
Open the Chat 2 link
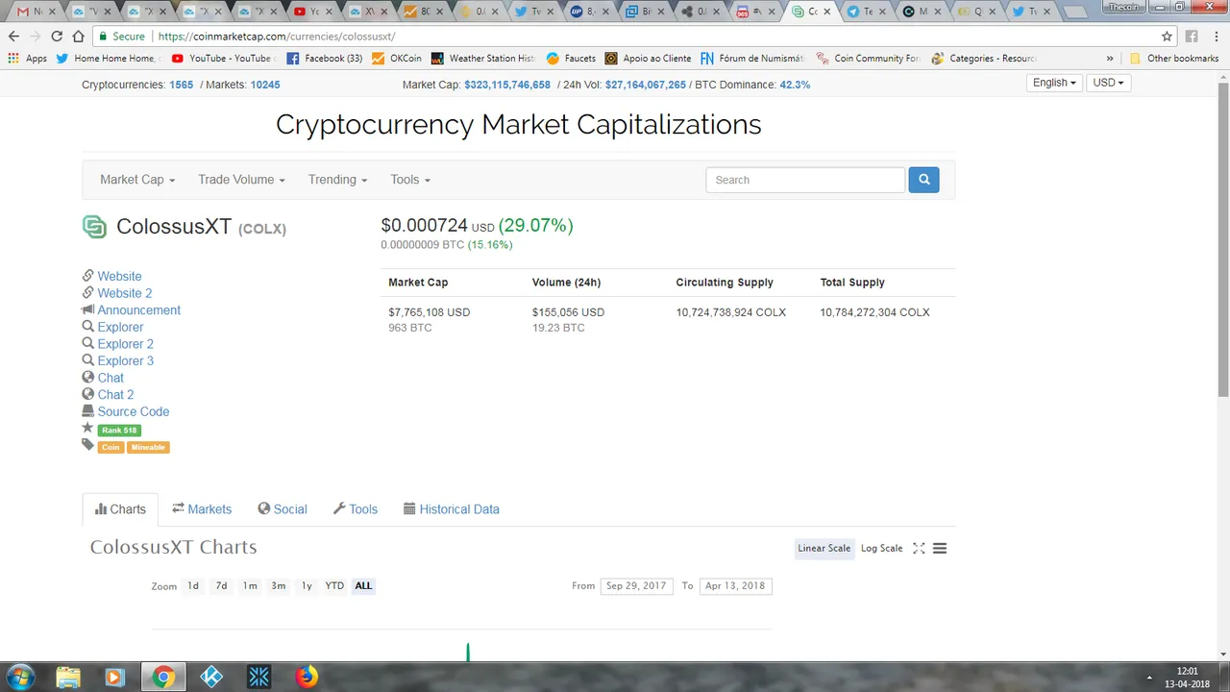(x=115, y=394)
